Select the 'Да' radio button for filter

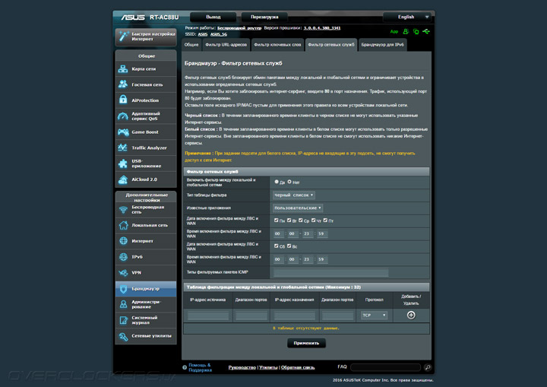[x=277, y=182]
